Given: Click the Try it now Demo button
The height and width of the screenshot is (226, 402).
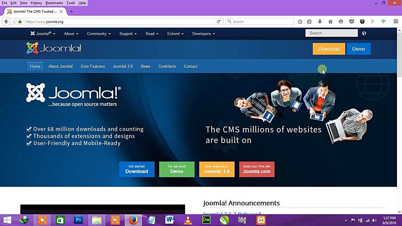Looking at the screenshot, I should click(177, 169).
